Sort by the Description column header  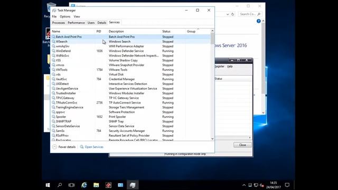coord(116,32)
